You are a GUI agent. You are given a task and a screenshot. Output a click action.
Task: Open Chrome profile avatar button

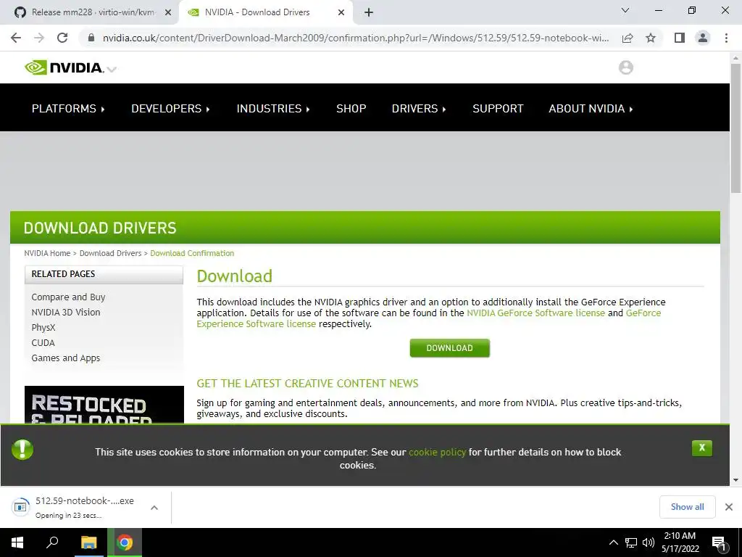[x=703, y=38]
